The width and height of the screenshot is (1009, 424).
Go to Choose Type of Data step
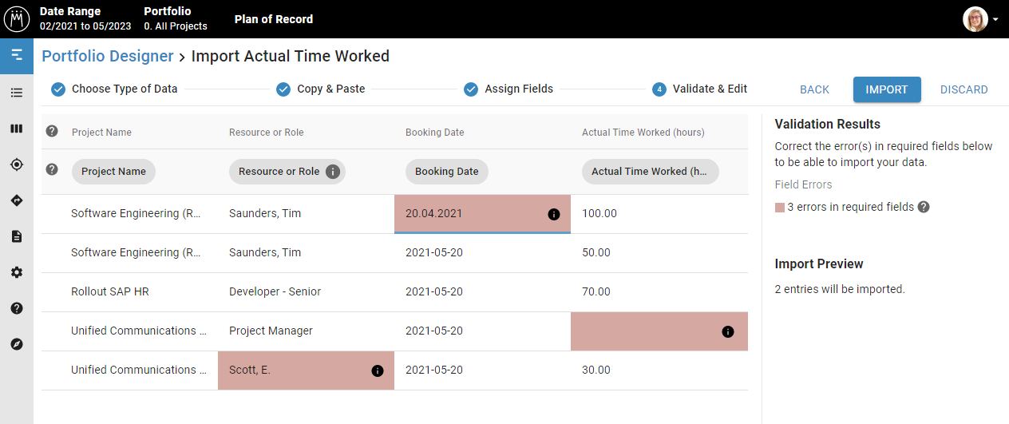pos(114,89)
